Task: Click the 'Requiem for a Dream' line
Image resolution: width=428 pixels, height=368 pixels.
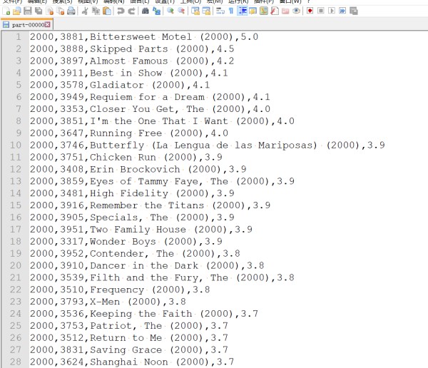Action: click(150, 97)
